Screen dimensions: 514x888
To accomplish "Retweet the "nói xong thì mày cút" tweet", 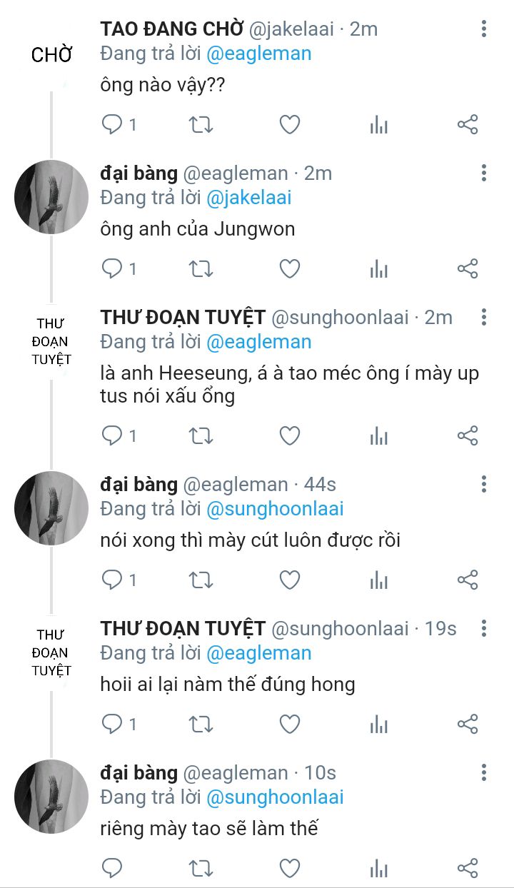I will pyautogui.click(x=201, y=580).
